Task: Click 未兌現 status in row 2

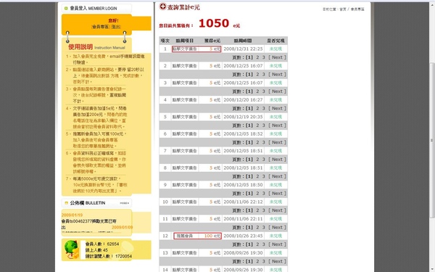Action: [x=275, y=66]
